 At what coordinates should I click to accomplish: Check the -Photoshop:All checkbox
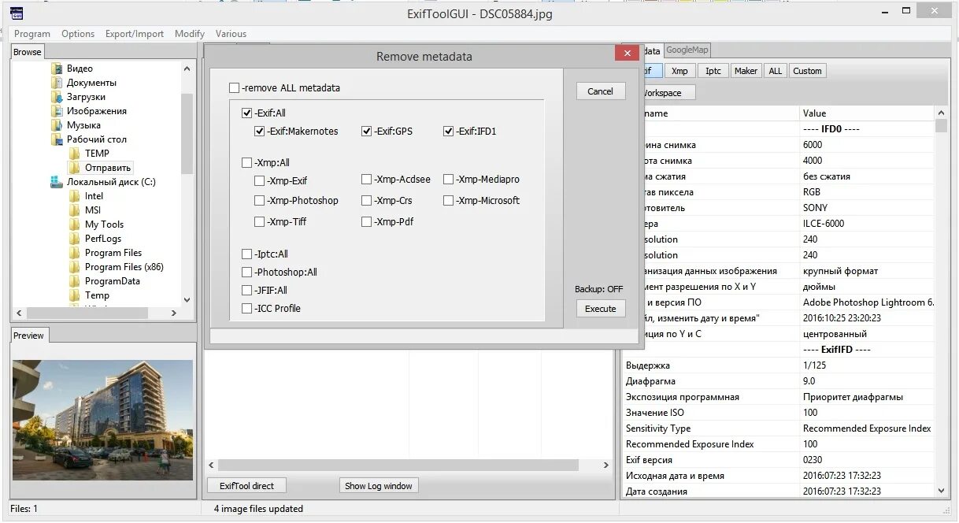pyautogui.click(x=247, y=273)
